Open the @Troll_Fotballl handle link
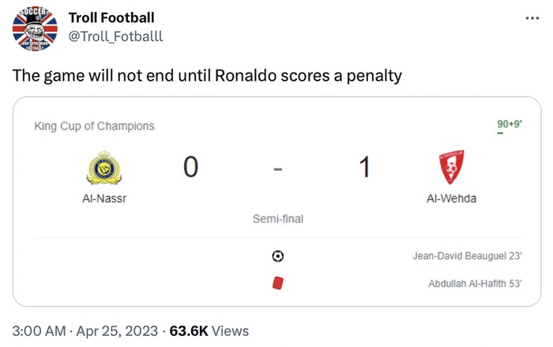 click(116, 38)
